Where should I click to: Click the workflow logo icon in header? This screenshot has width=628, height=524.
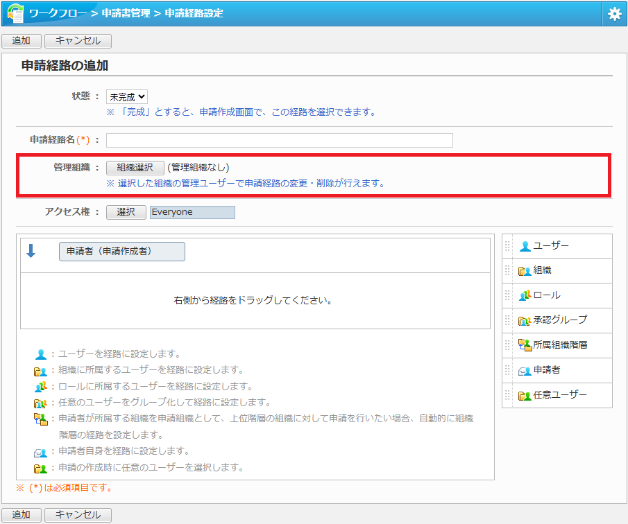[x=15, y=14]
